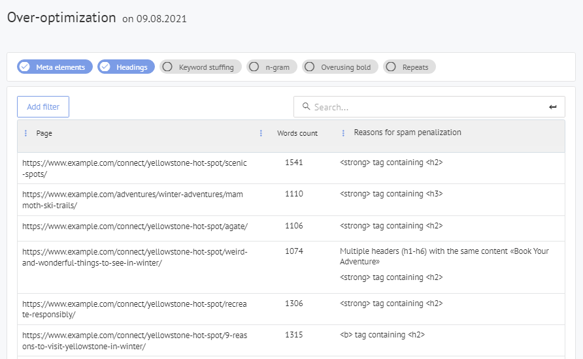The height and width of the screenshot is (359, 583).
Task: Open the scenic-spots page URL
Action: coord(135,168)
